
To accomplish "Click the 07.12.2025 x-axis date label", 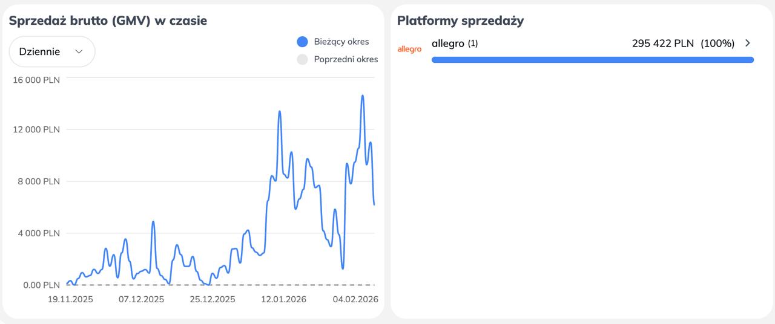I will [x=141, y=299].
